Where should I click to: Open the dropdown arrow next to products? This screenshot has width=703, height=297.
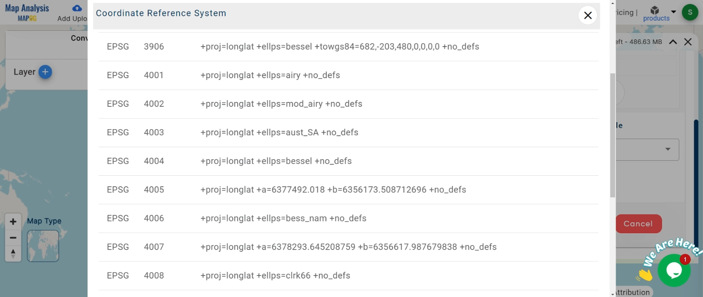674,11
